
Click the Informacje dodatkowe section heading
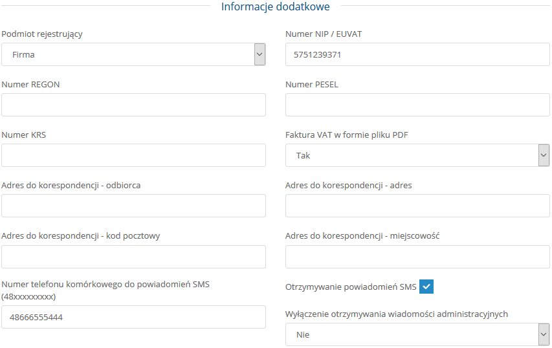[x=276, y=7]
